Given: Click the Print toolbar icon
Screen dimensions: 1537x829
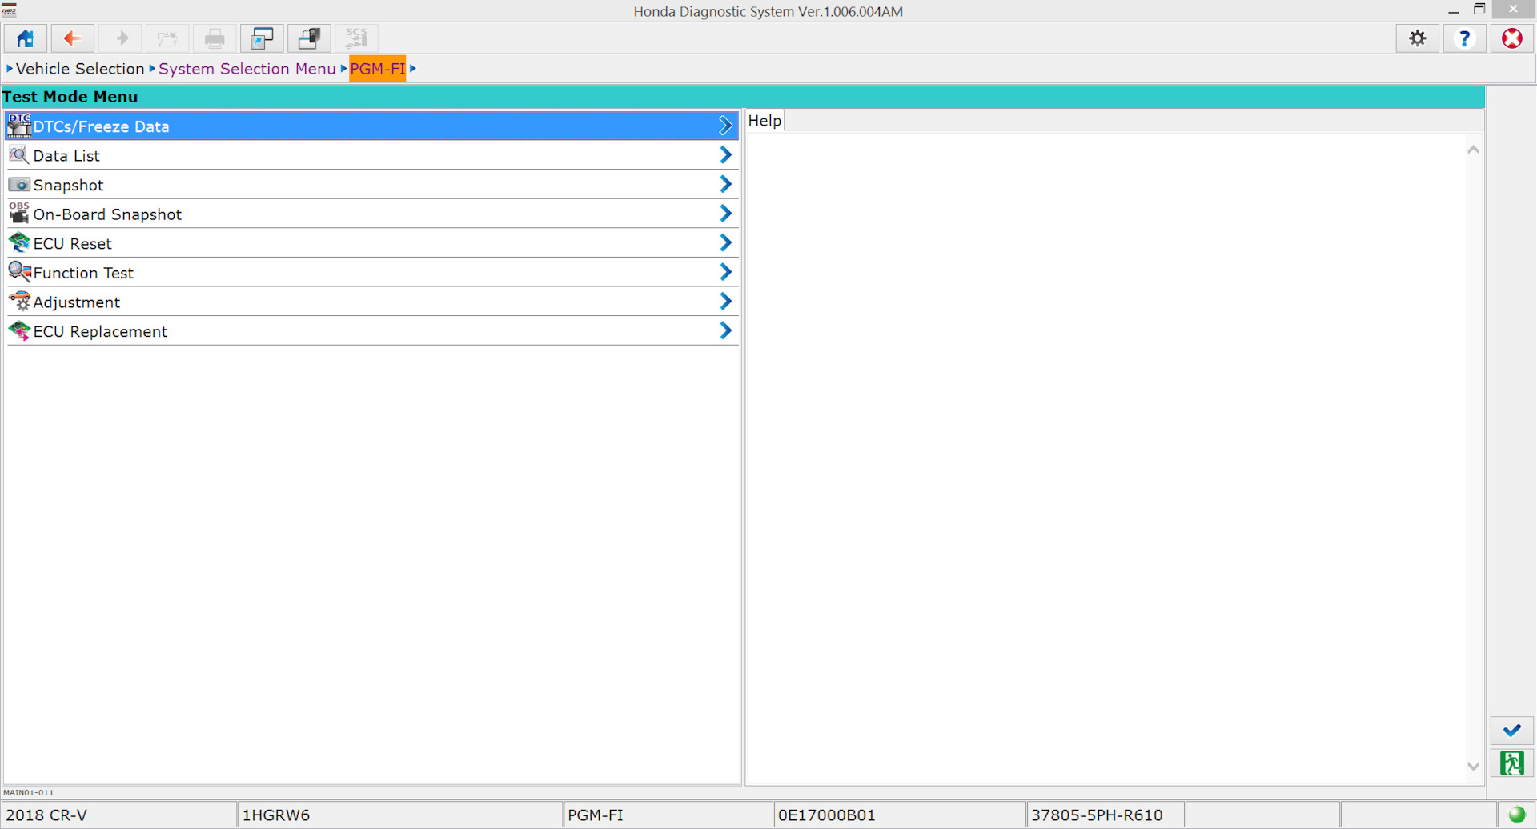Looking at the screenshot, I should 215,38.
